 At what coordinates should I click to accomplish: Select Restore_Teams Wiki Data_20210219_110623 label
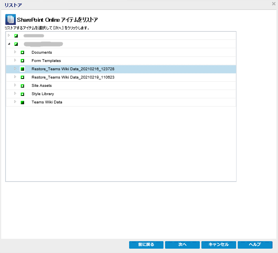tap(73, 77)
